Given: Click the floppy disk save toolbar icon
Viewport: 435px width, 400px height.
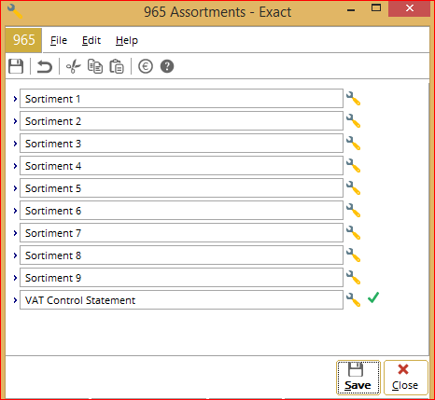Looking at the screenshot, I should click(x=16, y=66).
